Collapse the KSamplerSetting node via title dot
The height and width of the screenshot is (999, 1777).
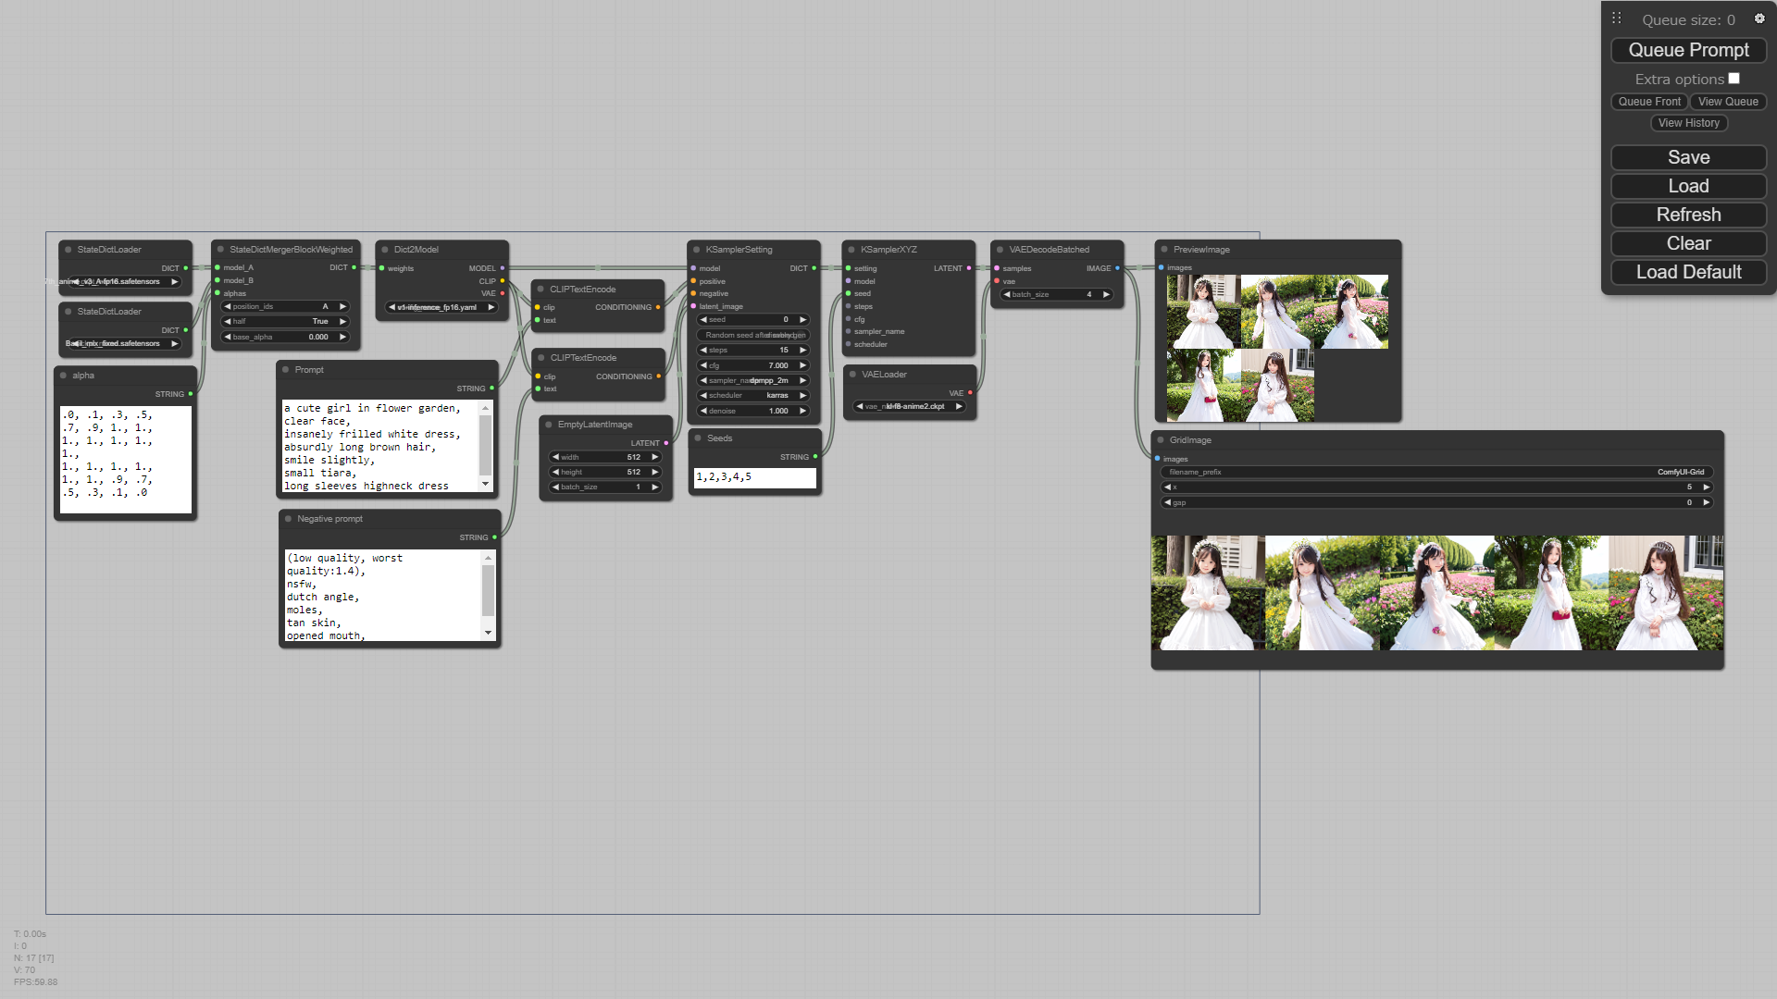pyautogui.click(x=696, y=250)
